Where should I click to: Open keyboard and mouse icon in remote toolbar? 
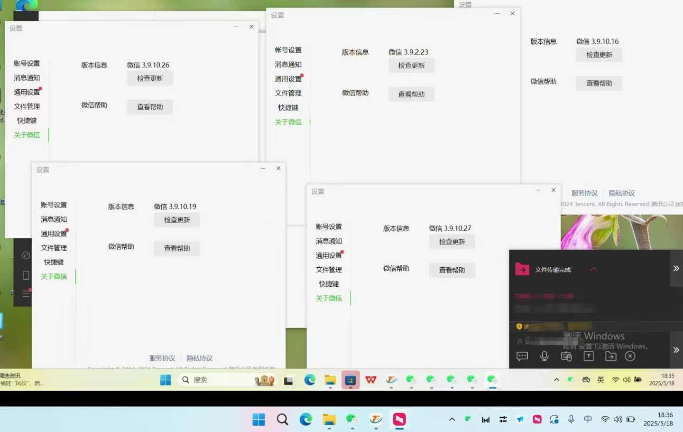tap(566, 356)
